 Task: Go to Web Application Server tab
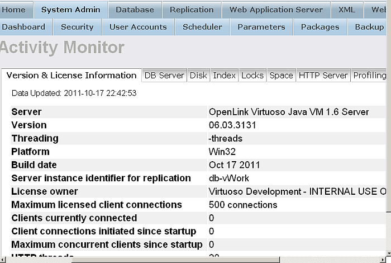pyautogui.click(x=276, y=10)
